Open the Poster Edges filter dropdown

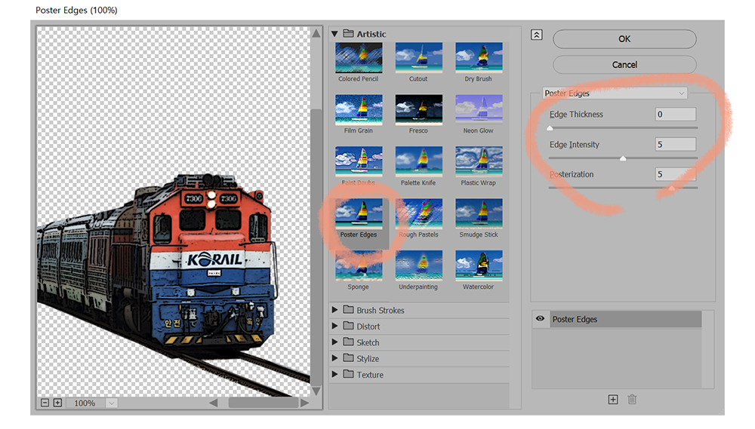click(x=615, y=93)
